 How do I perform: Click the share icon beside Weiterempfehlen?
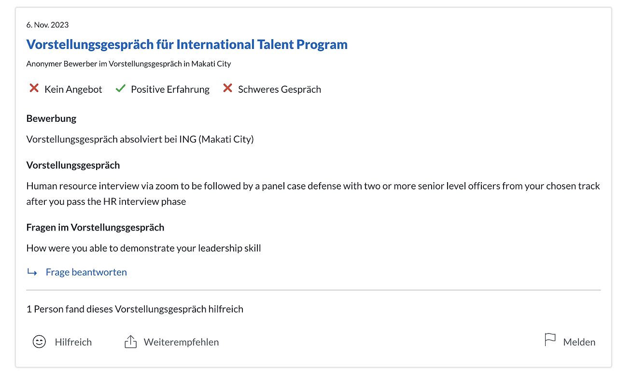click(x=130, y=342)
